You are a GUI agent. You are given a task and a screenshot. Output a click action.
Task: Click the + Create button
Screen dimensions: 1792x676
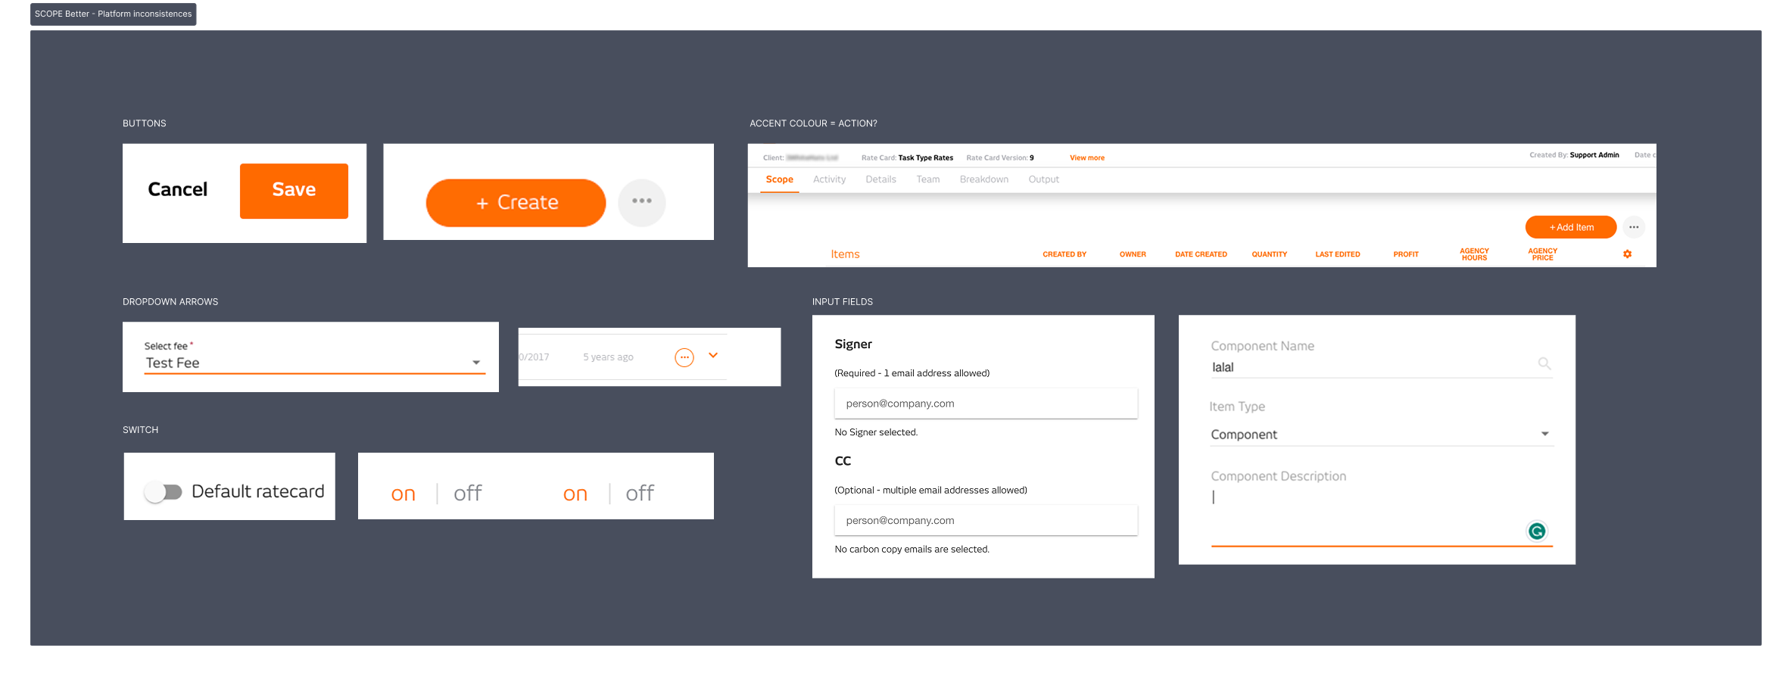(516, 203)
